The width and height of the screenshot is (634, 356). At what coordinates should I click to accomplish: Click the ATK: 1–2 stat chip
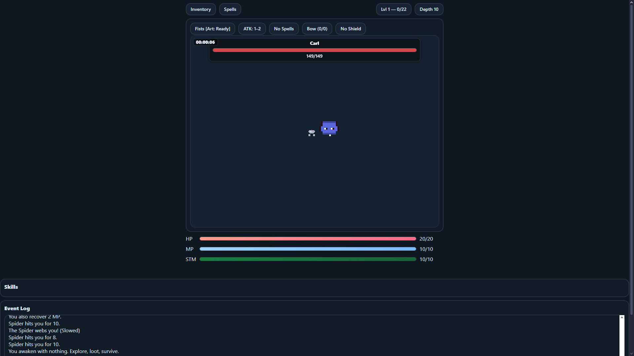click(x=252, y=29)
